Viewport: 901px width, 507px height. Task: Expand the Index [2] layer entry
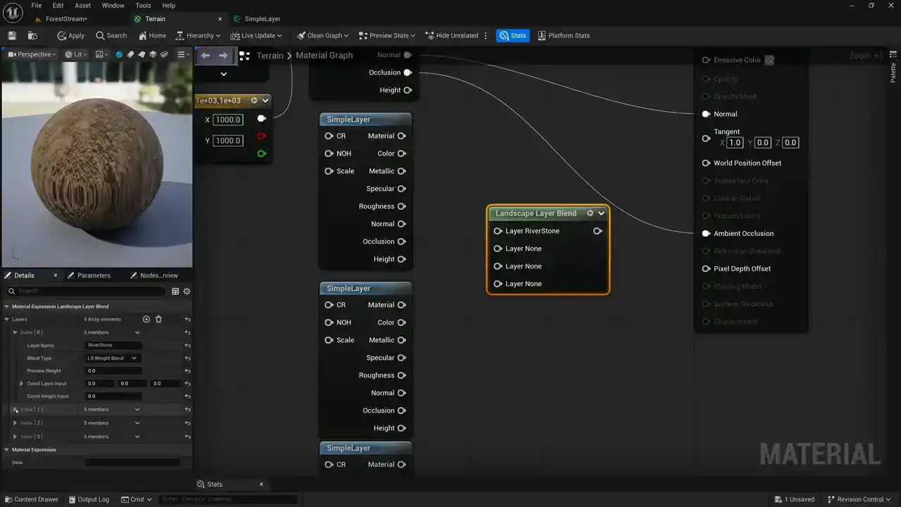15,423
